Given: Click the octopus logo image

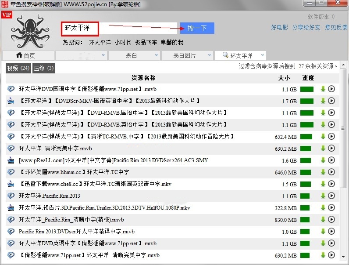Looking at the screenshot, I should pyautogui.click(x=31, y=31).
